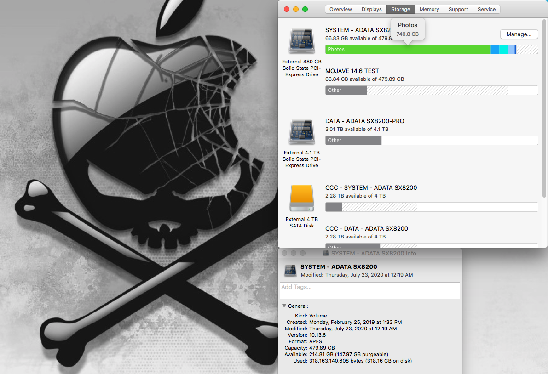Click the Other segment of DATA - ADATA SX8200-PRO bar
Image resolution: width=548 pixels, height=374 pixels.
point(353,140)
